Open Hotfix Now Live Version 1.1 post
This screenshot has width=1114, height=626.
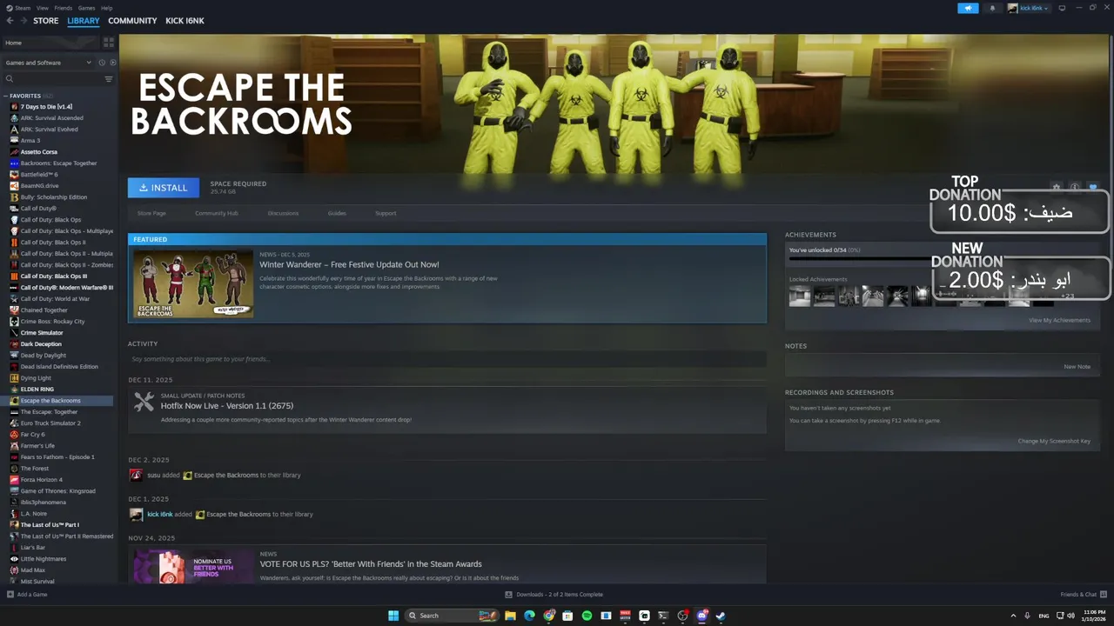(227, 406)
